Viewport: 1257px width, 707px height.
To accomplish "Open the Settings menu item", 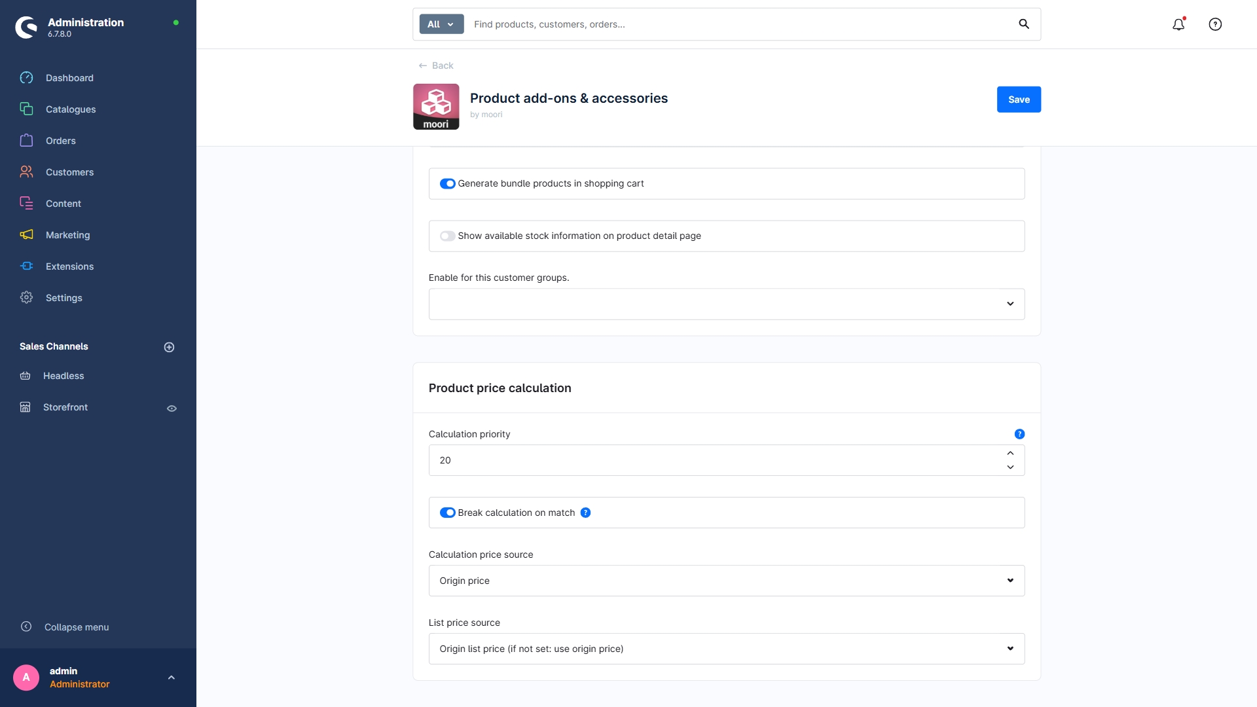I will click(x=64, y=297).
